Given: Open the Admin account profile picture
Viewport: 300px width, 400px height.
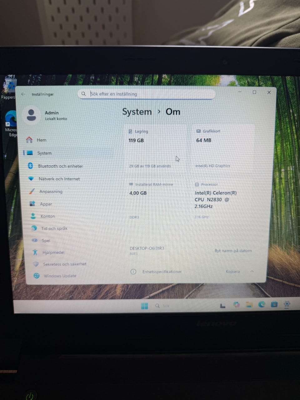Looking at the screenshot, I should (31, 115).
